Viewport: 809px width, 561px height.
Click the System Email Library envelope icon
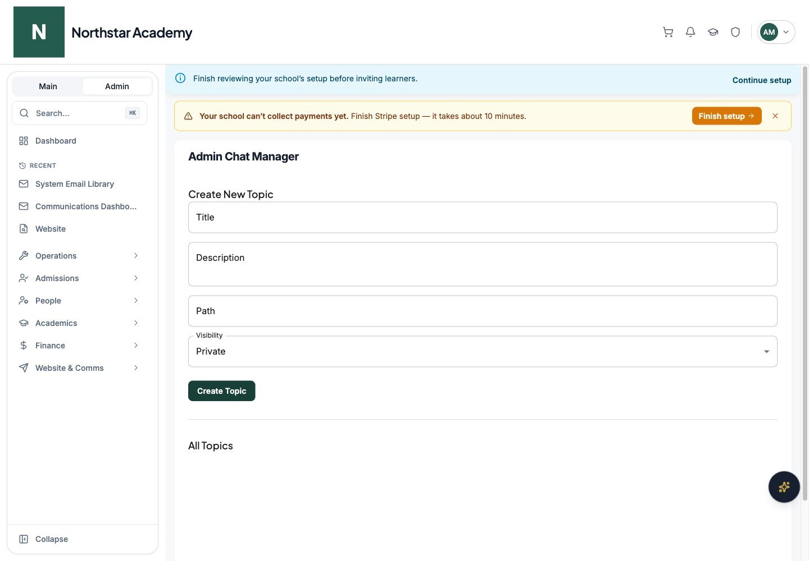tap(24, 184)
